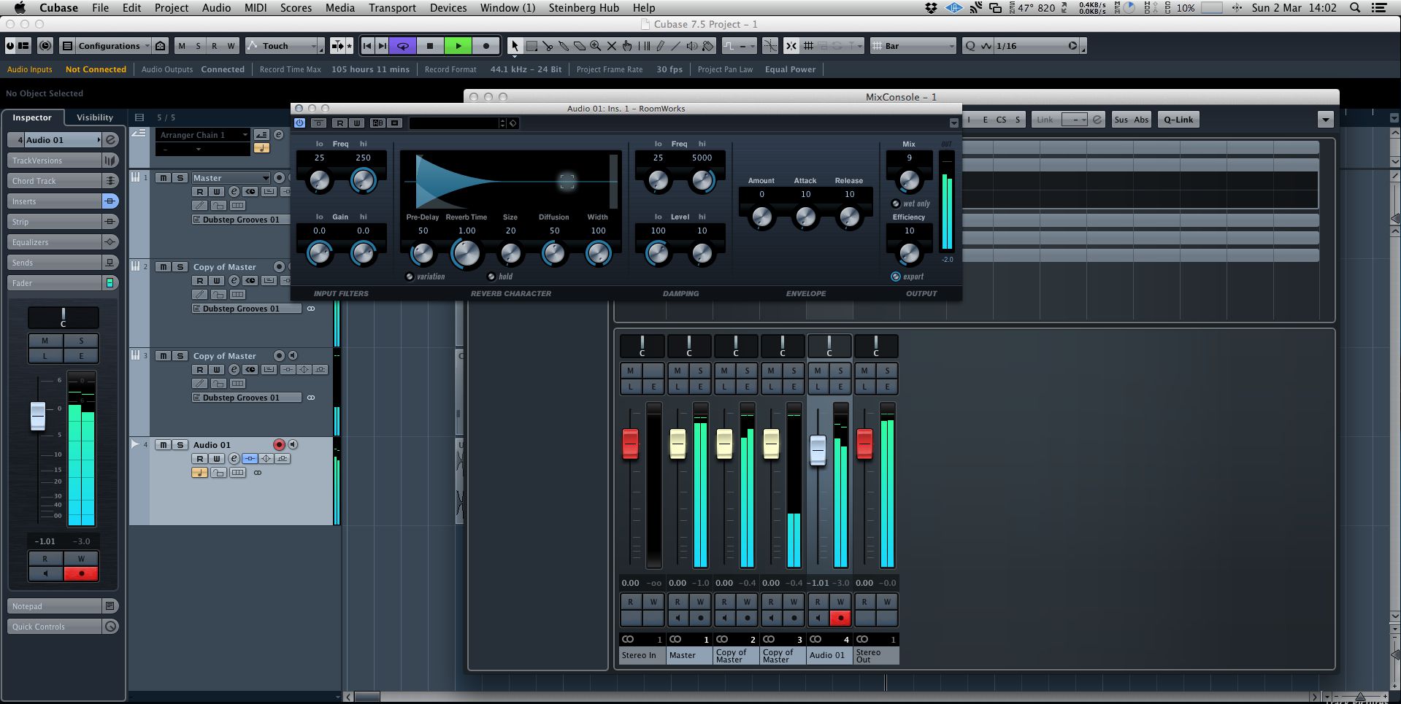Open the Steinberg Hub menu

click(584, 7)
